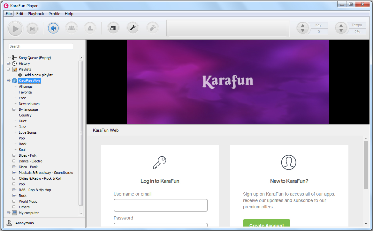
Task: Select Song Queue (Empty) item
Action: [x=35, y=58]
